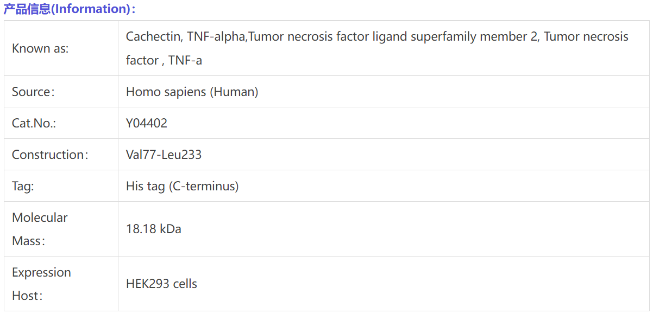
Task: Click the "Expression Host:" row label
Action: pos(41,284)
